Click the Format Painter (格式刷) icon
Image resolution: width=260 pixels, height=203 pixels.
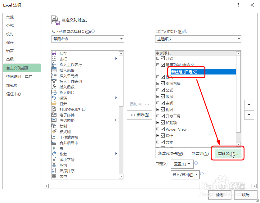(x=54, y=131)
